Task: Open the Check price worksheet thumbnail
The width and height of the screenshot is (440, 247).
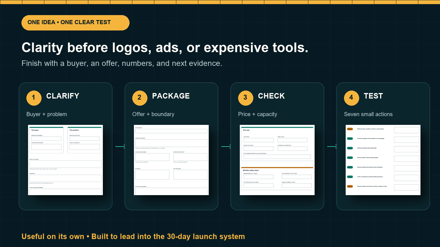Action: 277,160
